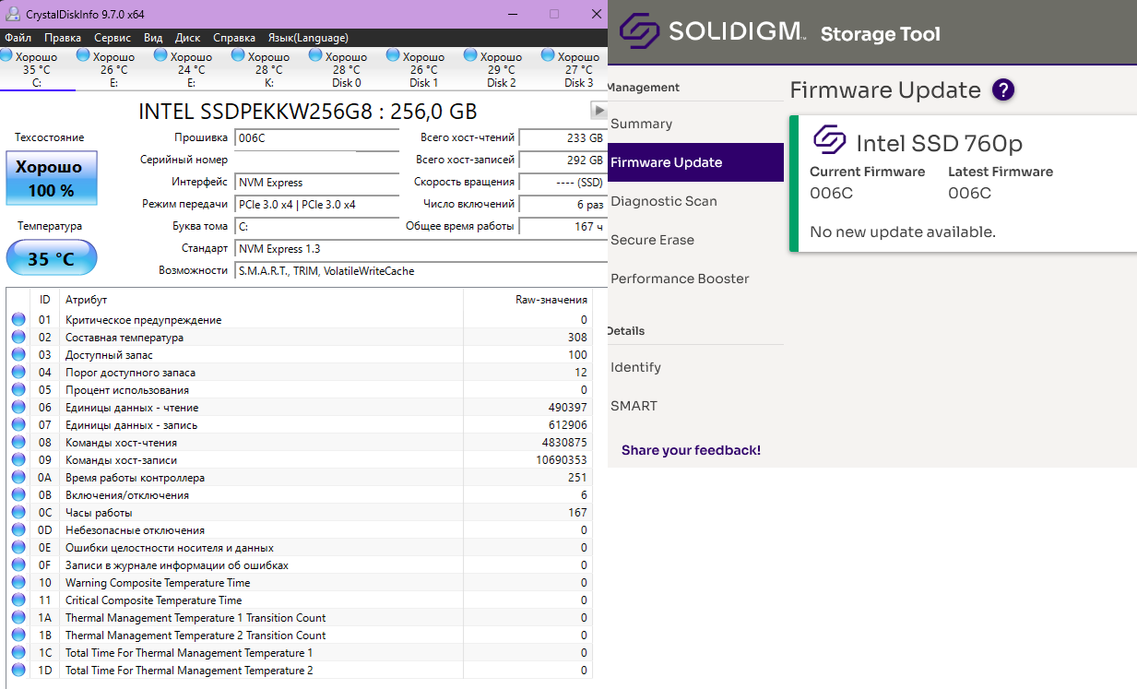Click the CrystalDiskInfo app icon in the title bar

12,14
